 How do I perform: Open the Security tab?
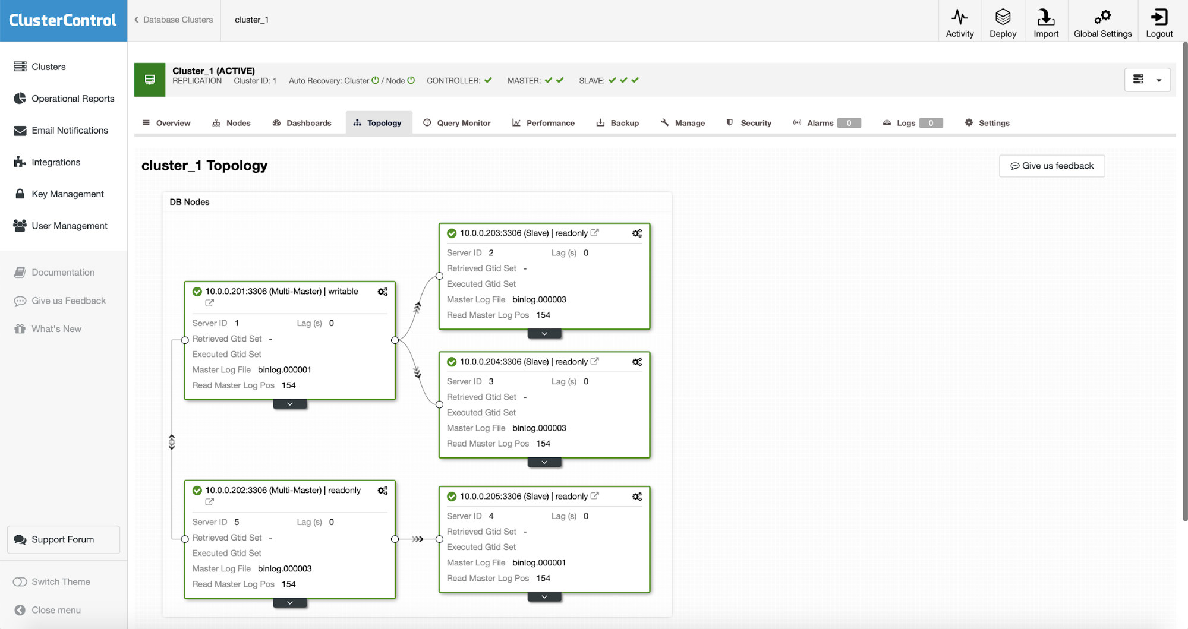(749, 123)
